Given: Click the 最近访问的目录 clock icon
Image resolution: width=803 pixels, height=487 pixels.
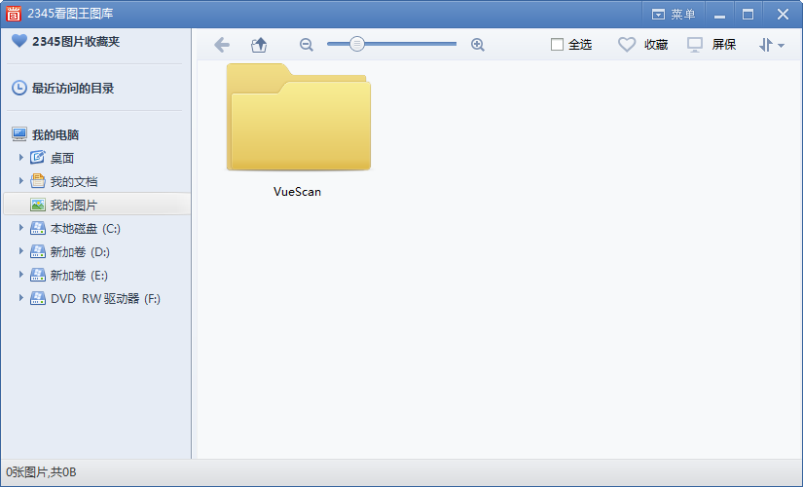Looking at the screenshot, I should (18, 88).
